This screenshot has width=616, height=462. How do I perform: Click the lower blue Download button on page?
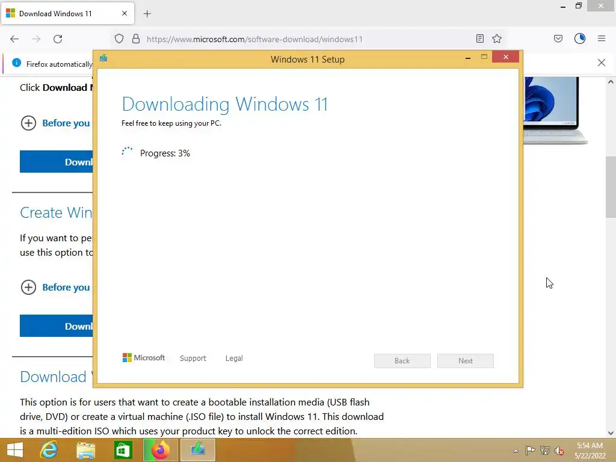(x=56, y=325)
